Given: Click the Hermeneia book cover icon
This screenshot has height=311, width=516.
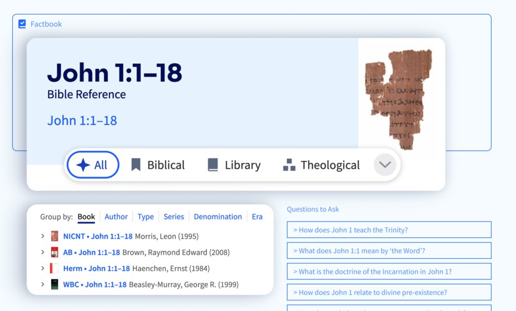Looking at the screenshot, I should pyautogui.click(x=54, y=268).
